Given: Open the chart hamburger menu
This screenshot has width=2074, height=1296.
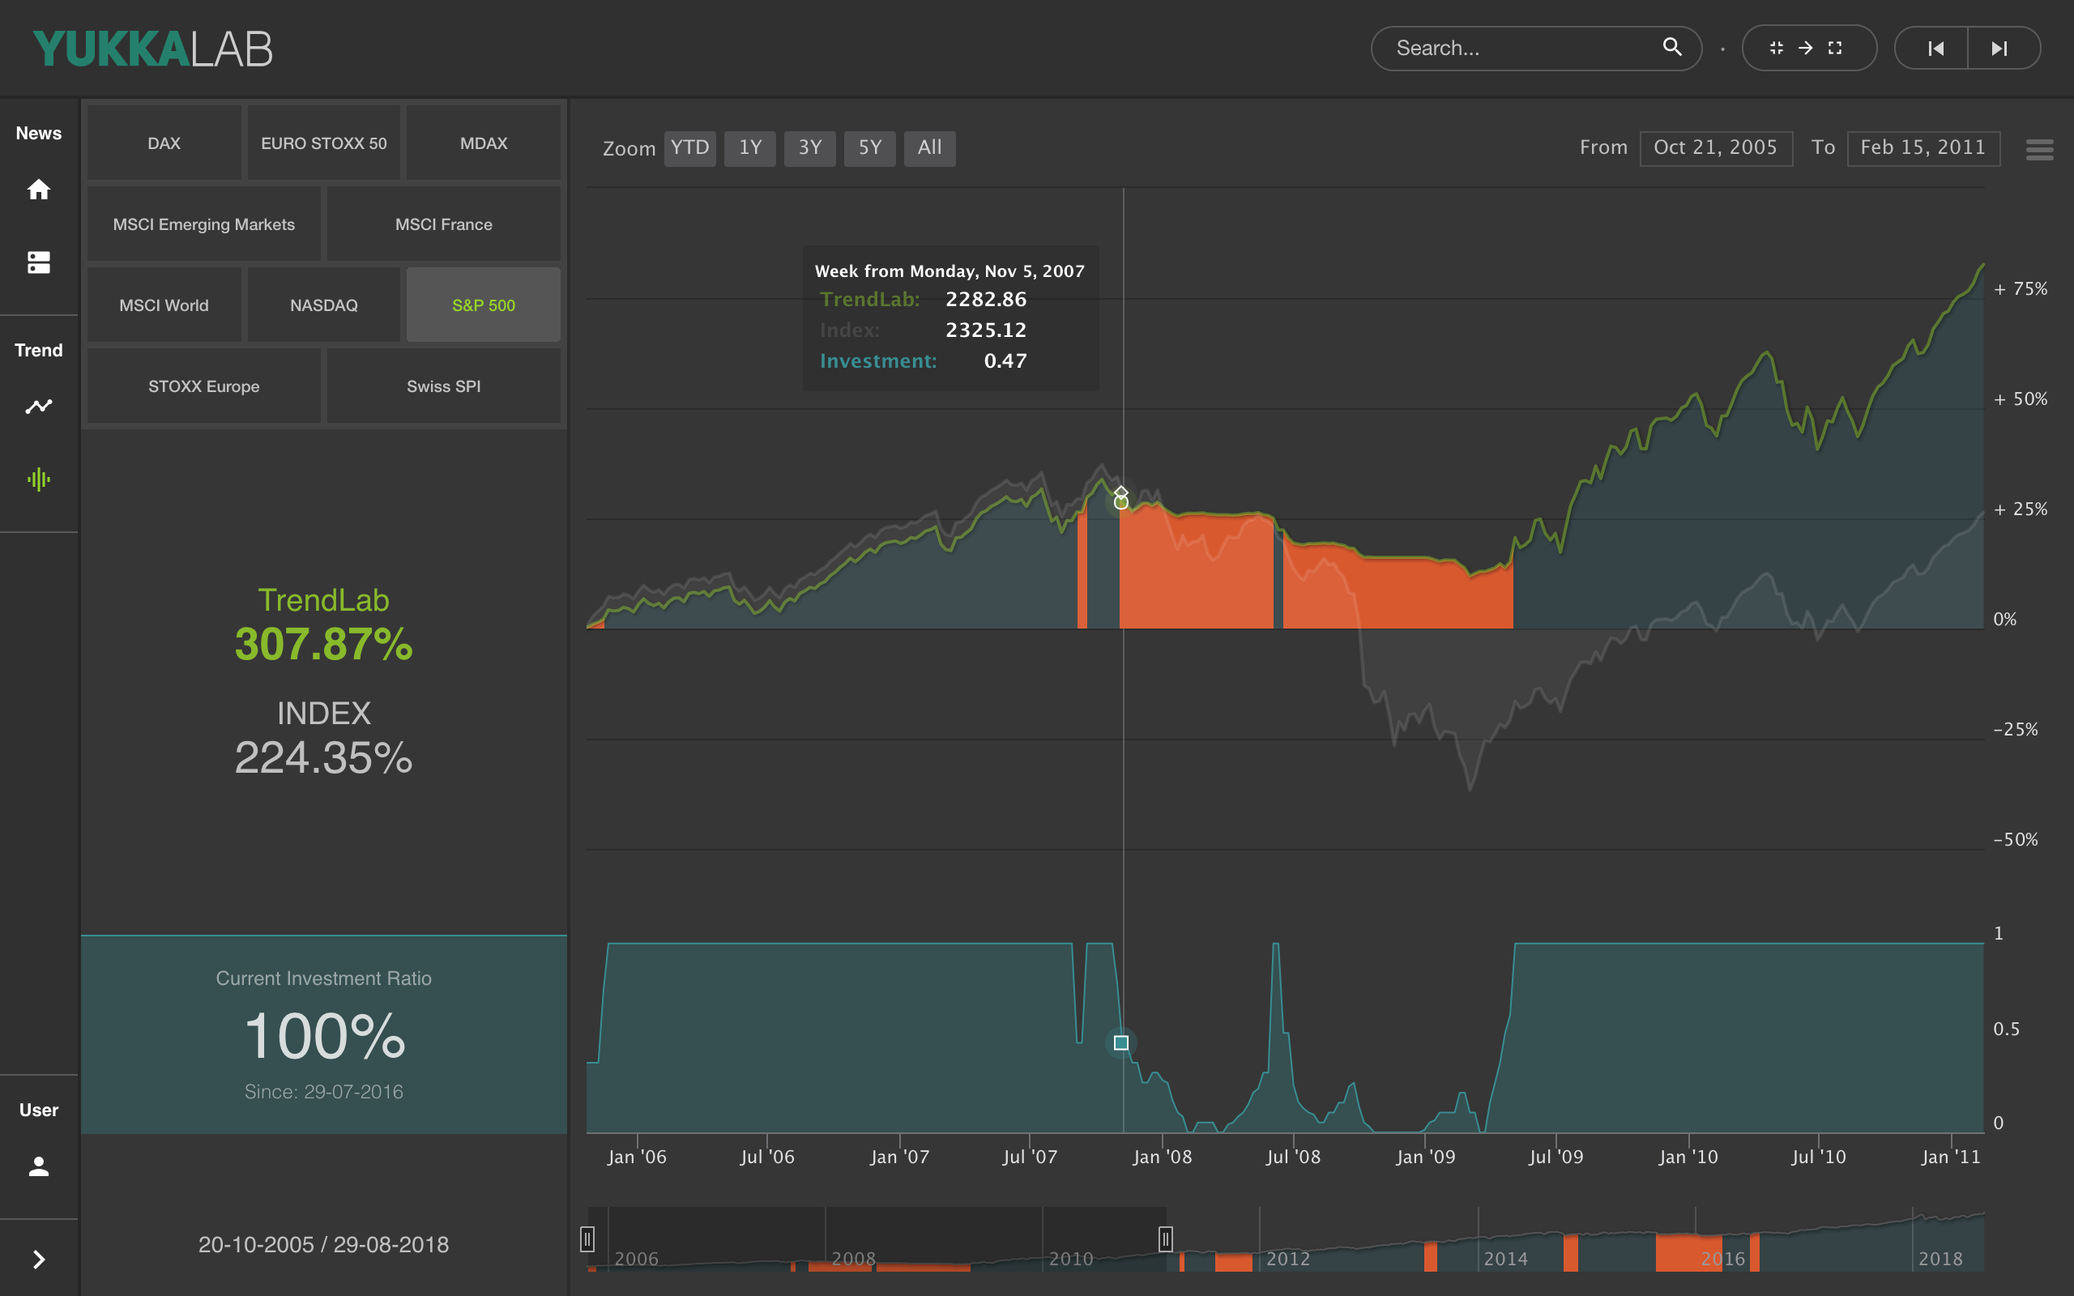Looking at the screenshot, I should pyautogui.click(x=2040, y=149).
